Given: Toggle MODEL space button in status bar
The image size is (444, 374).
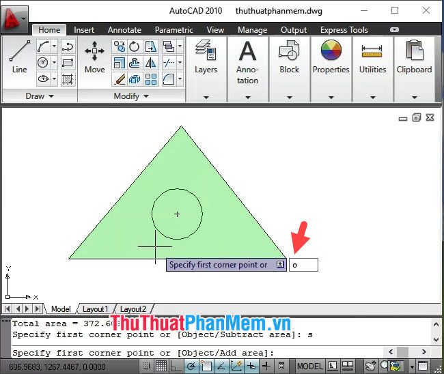Looking at the screenshot, I should 310,367.
